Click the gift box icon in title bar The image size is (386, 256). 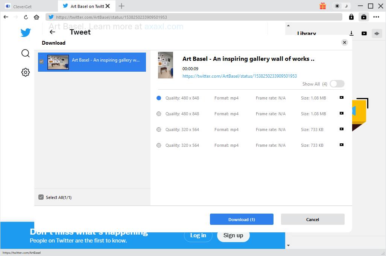[323, 6]
